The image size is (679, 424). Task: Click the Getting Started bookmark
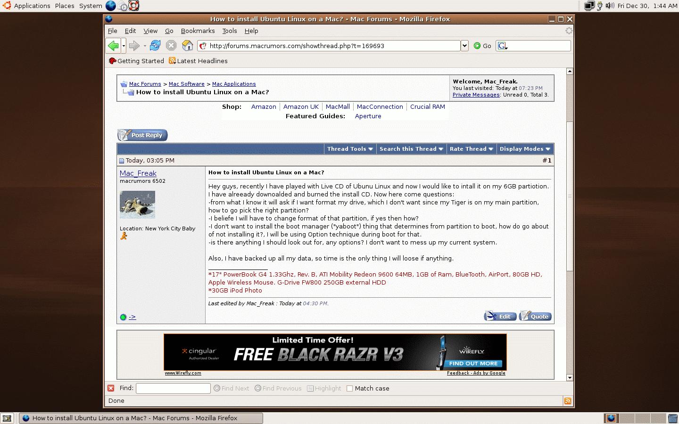[136, 61]
